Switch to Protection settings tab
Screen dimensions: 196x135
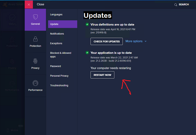[x=35, y=42]
